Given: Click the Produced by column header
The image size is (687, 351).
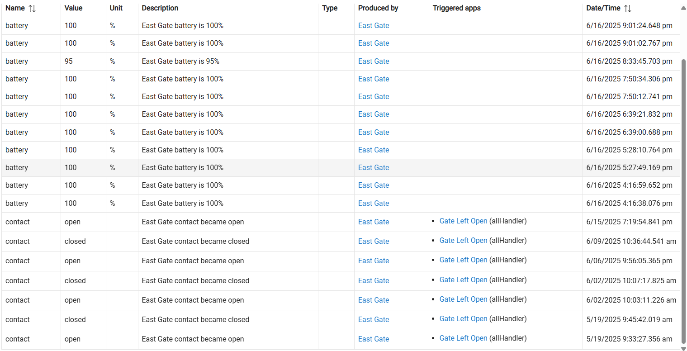Looking at the screenshot, I should tap(378, 8).
